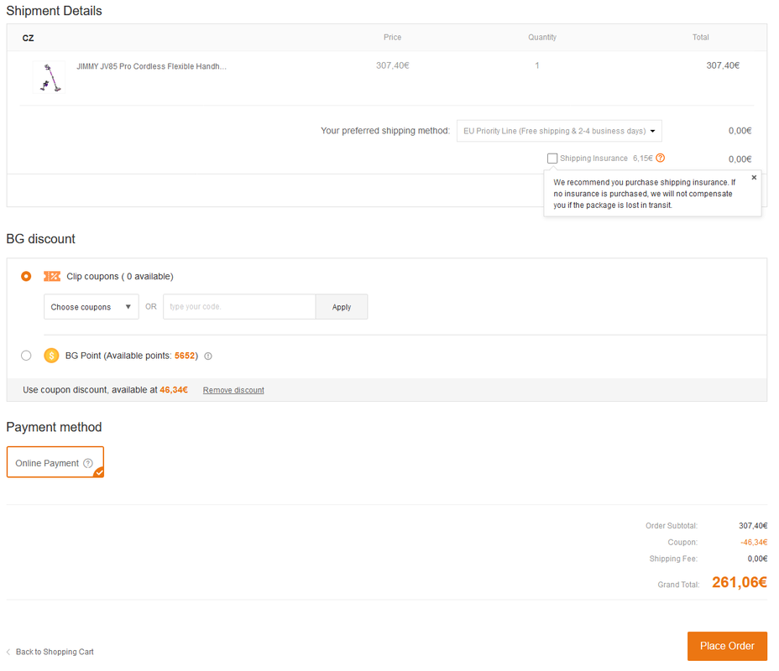Focus the coupon code input field

(239, 307)
